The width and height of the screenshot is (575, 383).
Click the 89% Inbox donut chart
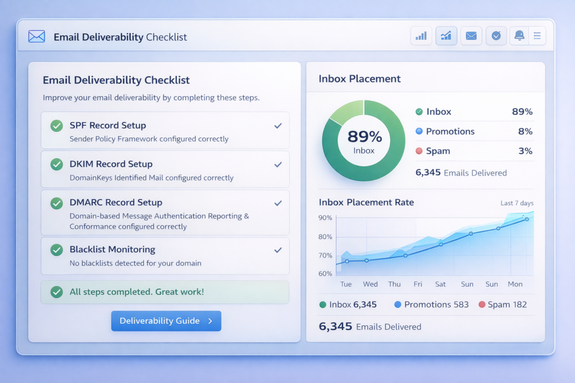(363, 140)
